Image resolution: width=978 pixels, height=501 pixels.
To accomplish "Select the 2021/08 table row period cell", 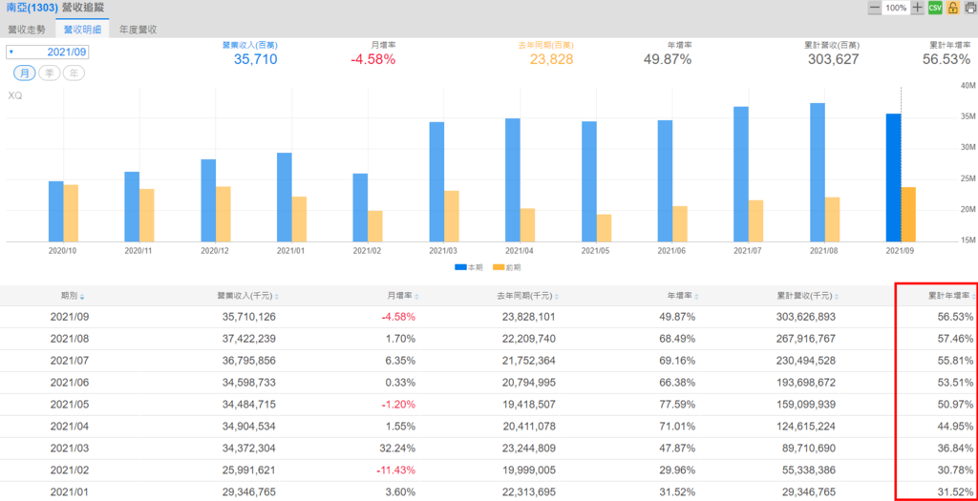I will click(68, 339).
